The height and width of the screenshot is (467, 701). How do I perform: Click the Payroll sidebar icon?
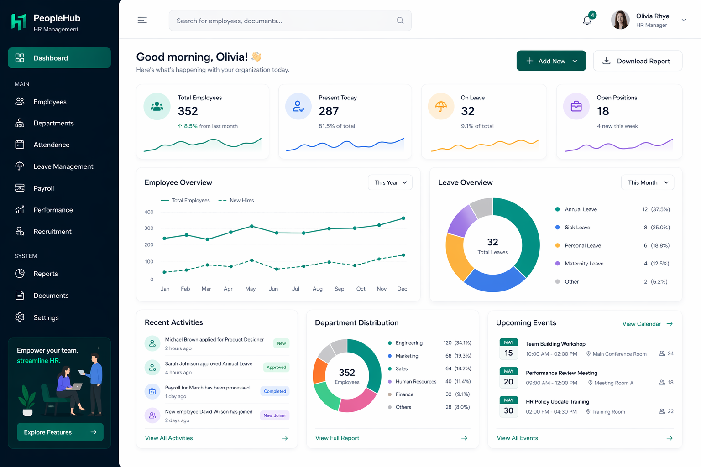point(20,188)
